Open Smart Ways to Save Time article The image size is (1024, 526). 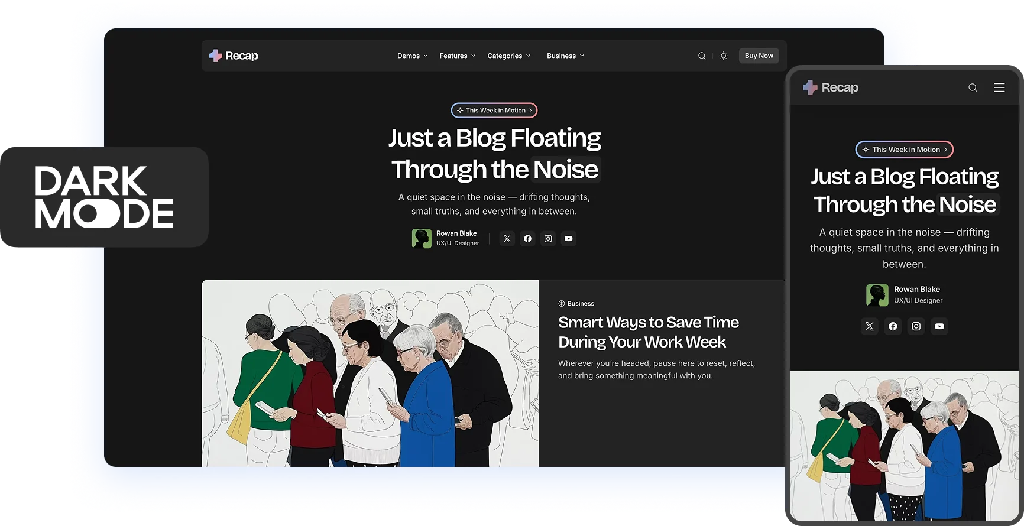click(x=648, y=332)
